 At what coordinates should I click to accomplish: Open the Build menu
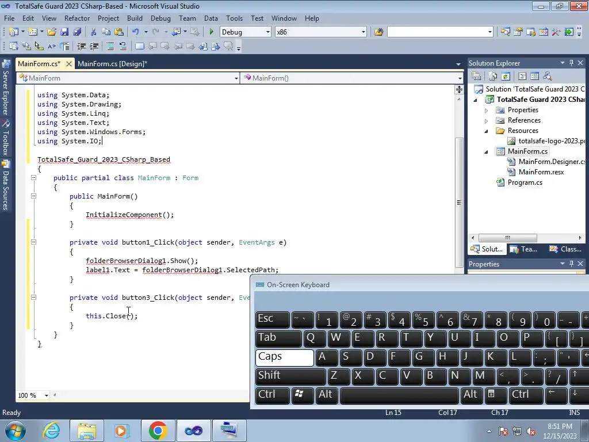point(135,18)
